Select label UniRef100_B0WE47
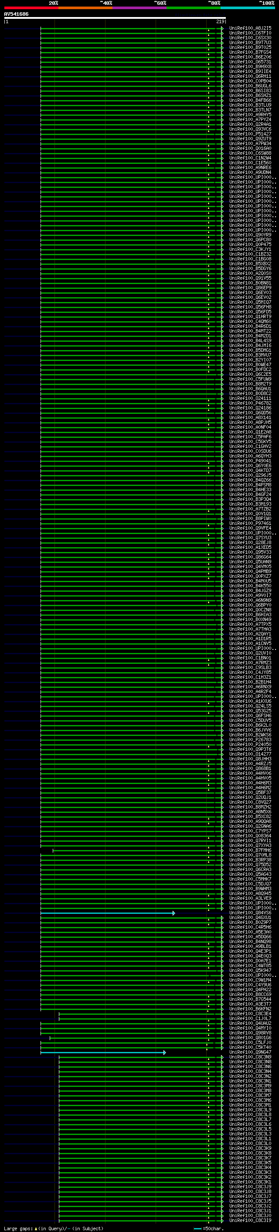The image size is (279, 1232). 250,364
